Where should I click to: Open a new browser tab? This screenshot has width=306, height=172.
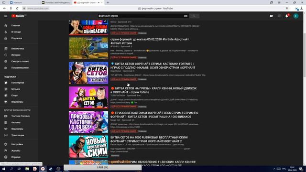[x=108, y=2]
